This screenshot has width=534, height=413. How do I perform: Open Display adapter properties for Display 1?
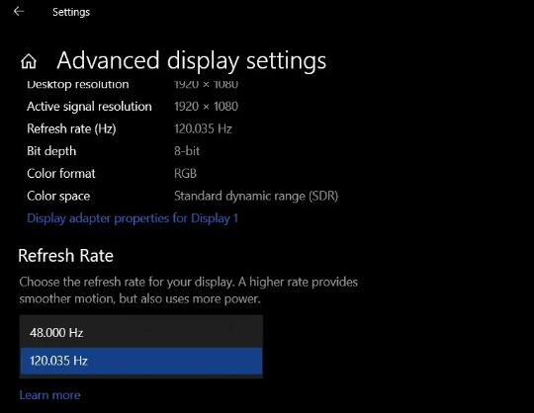click(x=133, y=218)
